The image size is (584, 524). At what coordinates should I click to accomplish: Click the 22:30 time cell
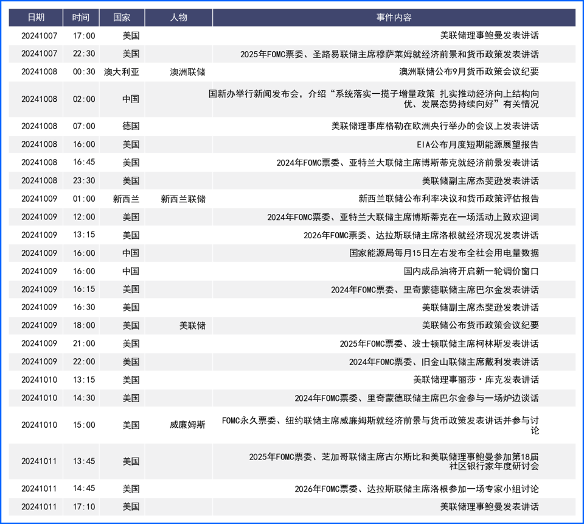point(84,54)
